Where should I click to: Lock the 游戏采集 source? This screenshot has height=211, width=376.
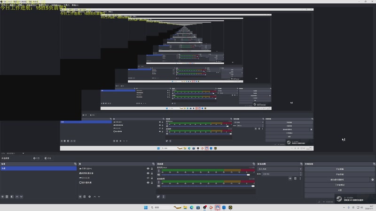tap(152, 178)
